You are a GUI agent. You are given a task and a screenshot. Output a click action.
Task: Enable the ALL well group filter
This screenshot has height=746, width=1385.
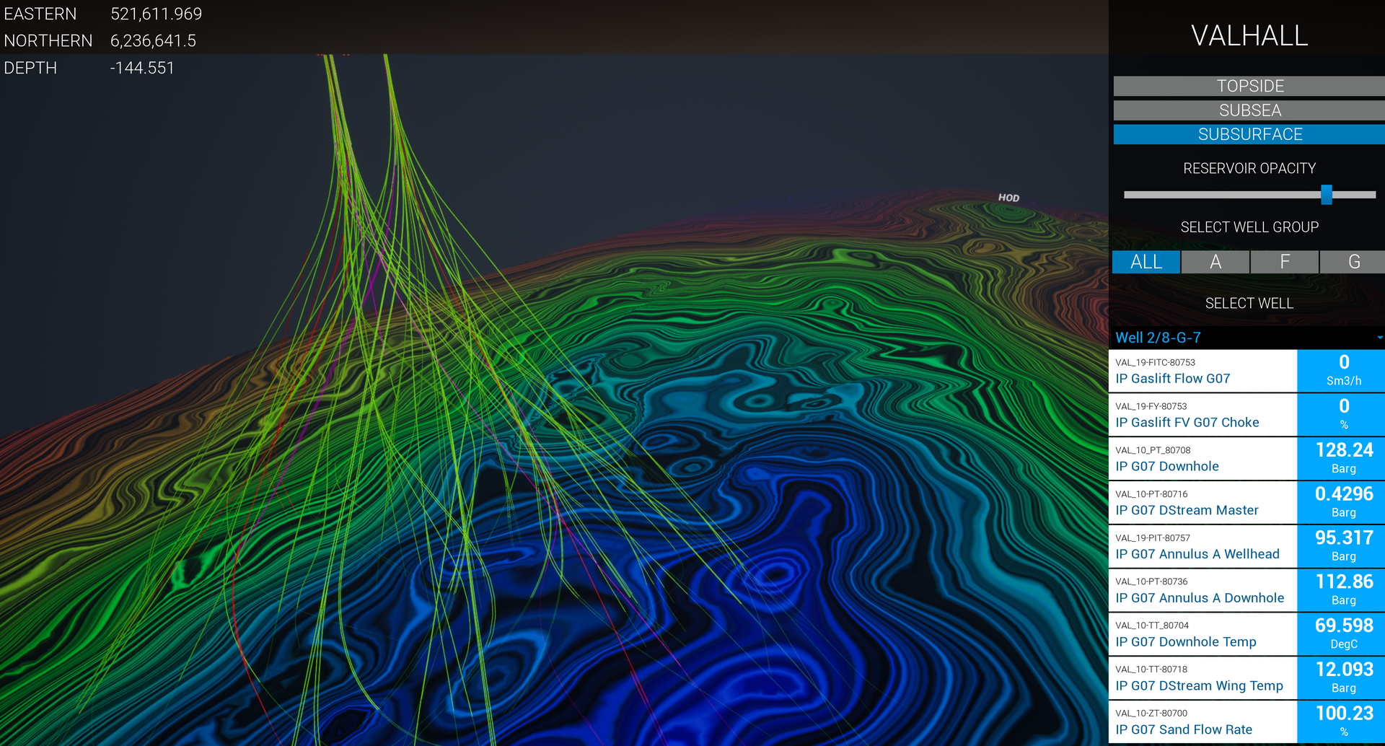tap(1146, 262)
